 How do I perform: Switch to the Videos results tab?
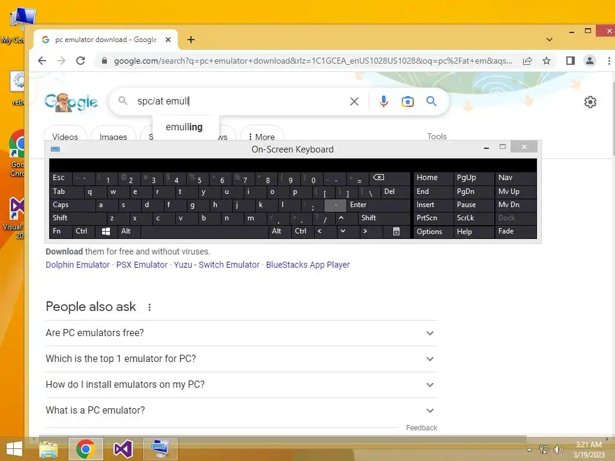click(x=65, y=136)
